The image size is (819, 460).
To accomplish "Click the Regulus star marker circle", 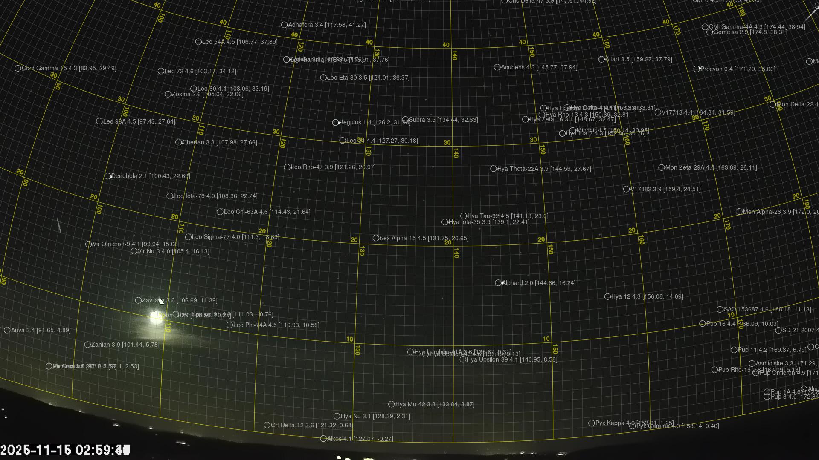I will [x=335, y=123].
